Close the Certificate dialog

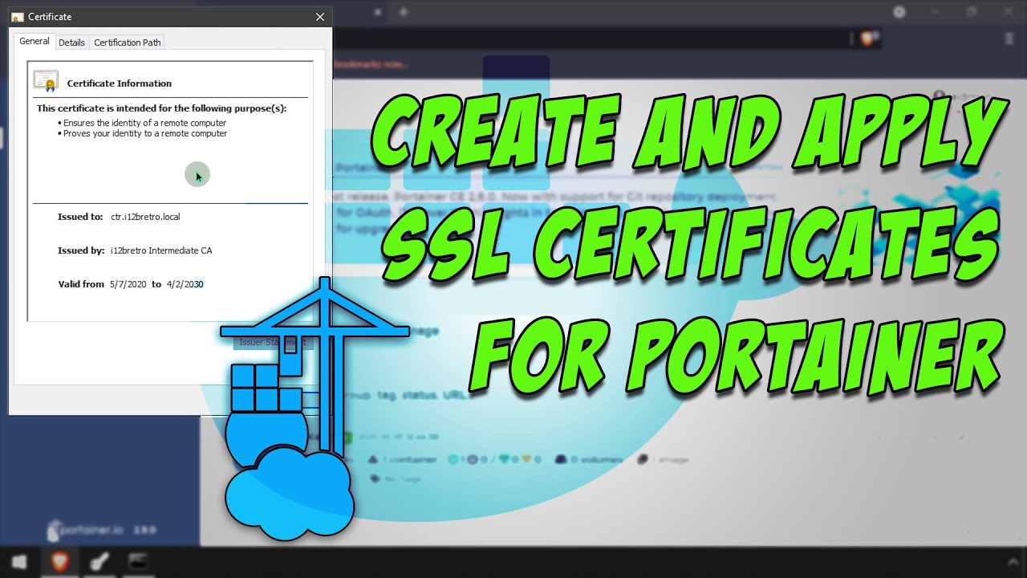tap(320, 16)
